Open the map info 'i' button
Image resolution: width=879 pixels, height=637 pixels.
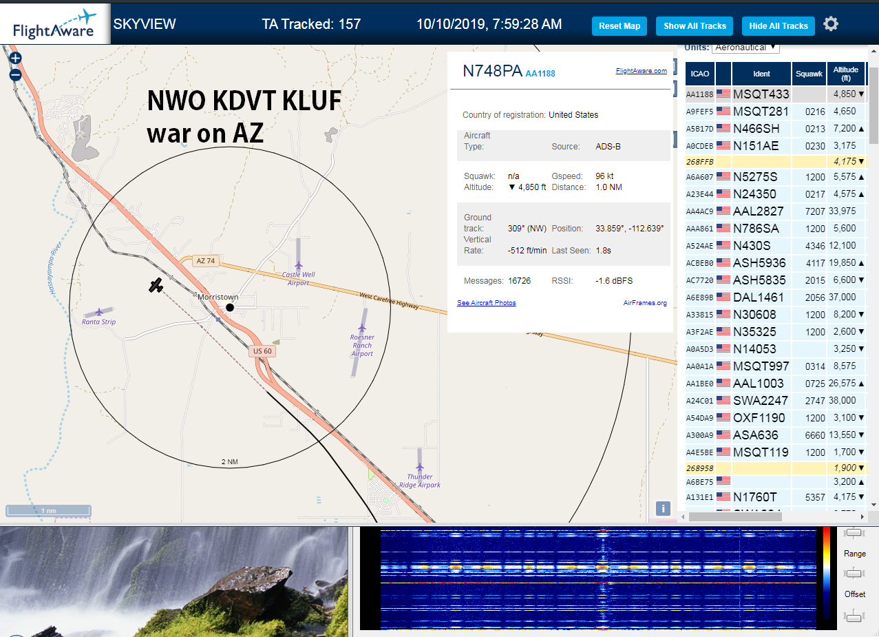click(662, 509)
